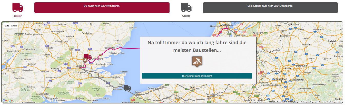Image resolution: width=345 pixels, height=105 pixels.
Task: Click the gray Gegner truck icon
Action: pyautogui.click(x=186, y=7)
